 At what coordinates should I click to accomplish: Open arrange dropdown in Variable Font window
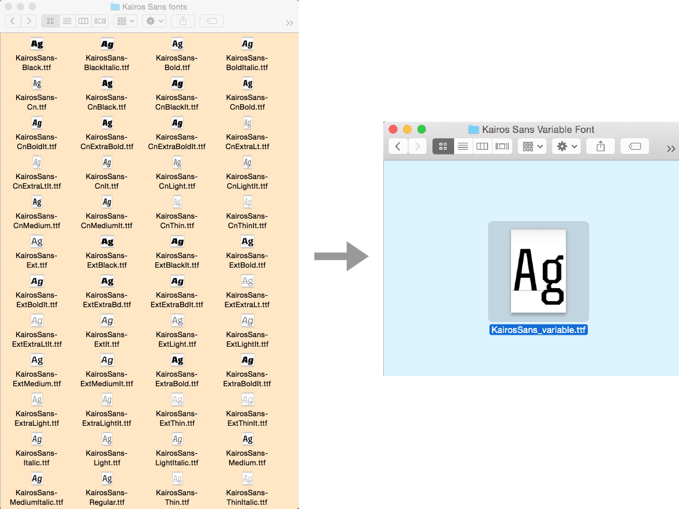(532, 147)
